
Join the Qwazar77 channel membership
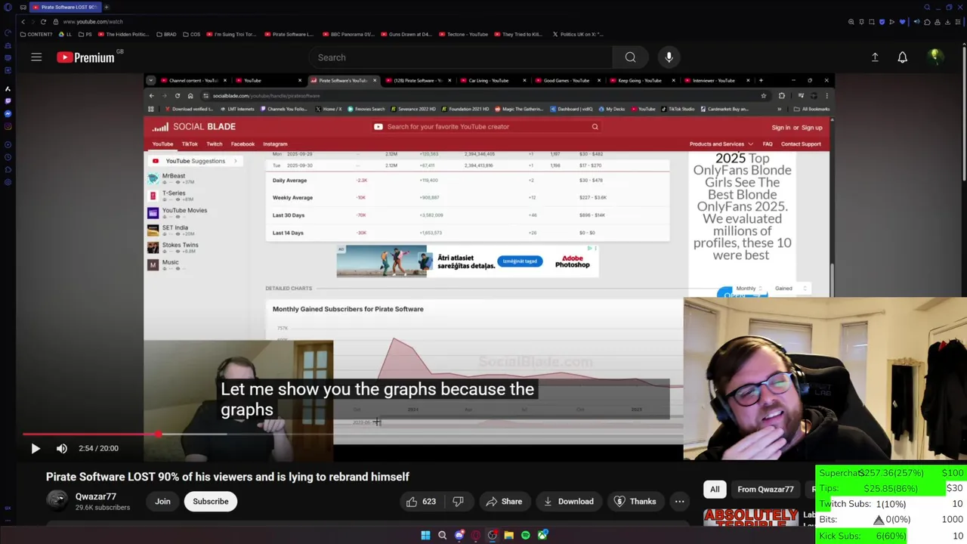pos(162,502)
